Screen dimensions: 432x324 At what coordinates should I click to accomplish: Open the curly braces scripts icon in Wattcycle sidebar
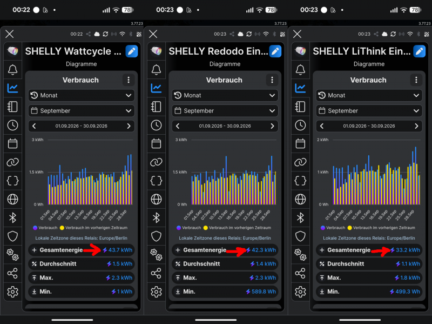12,181
